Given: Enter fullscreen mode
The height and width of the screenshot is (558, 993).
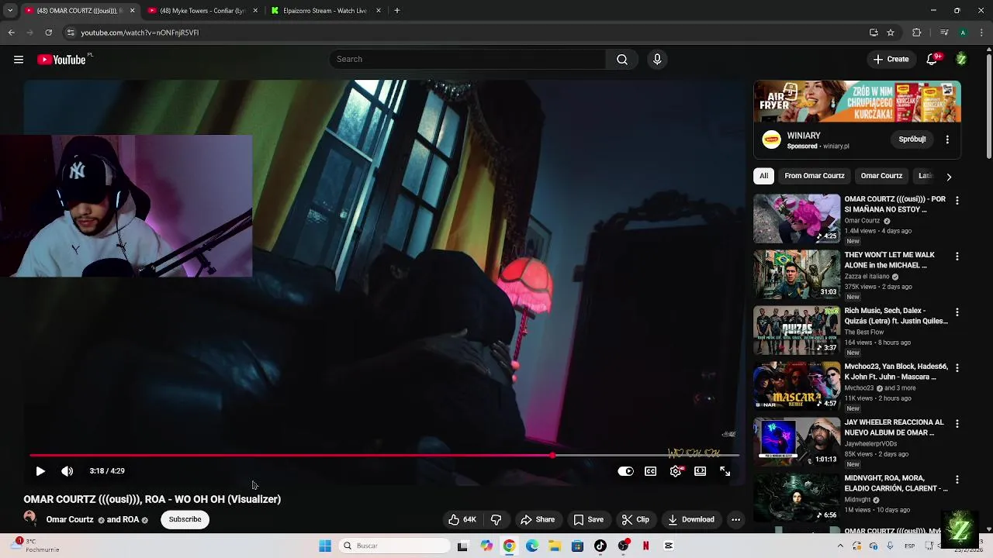Looking at the screenshot, I should pos(725,471).
